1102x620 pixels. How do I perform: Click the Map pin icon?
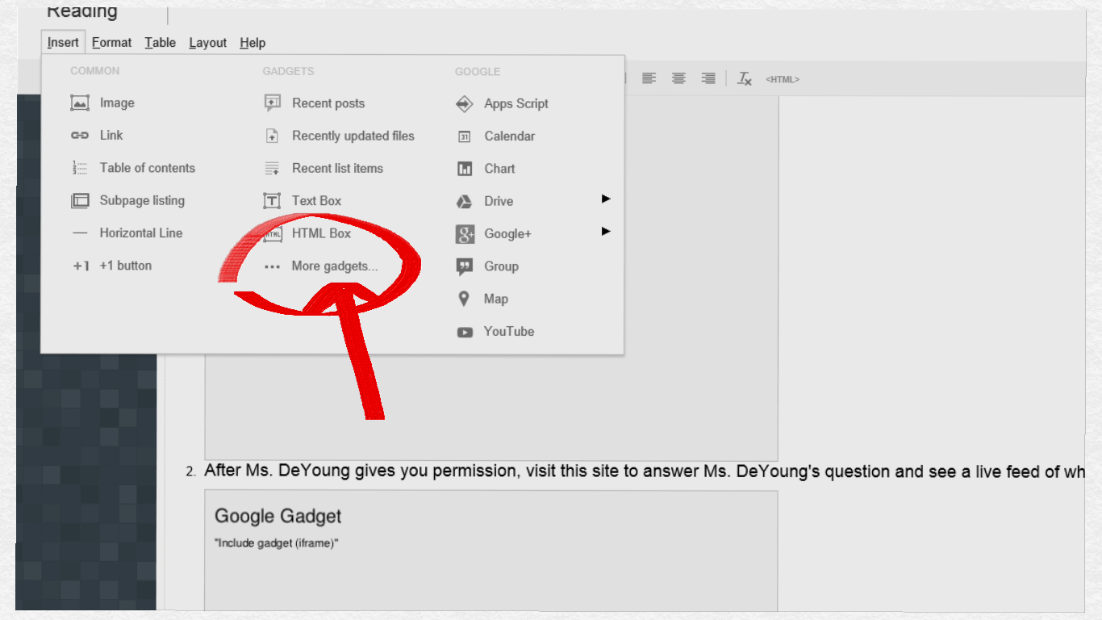point(464,299)
